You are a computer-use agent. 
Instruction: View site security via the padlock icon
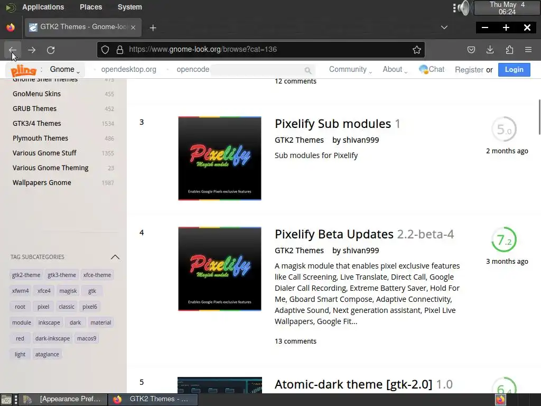(x=120, y=50)
